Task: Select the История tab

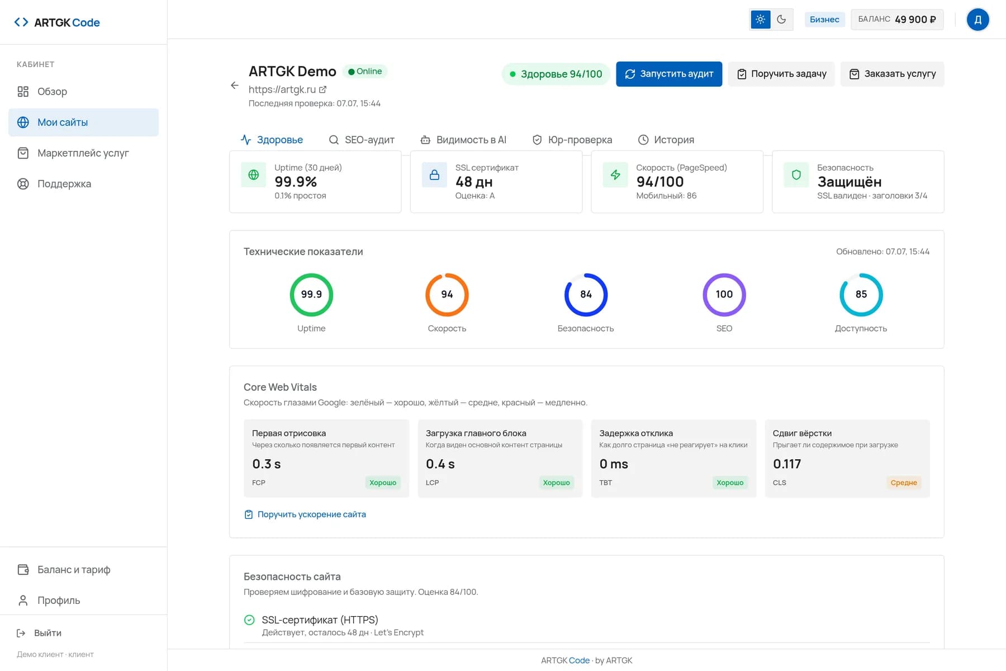Action: pos(666,140)
